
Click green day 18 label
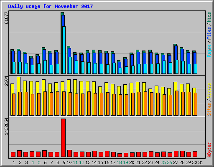[x=119, y=162]
